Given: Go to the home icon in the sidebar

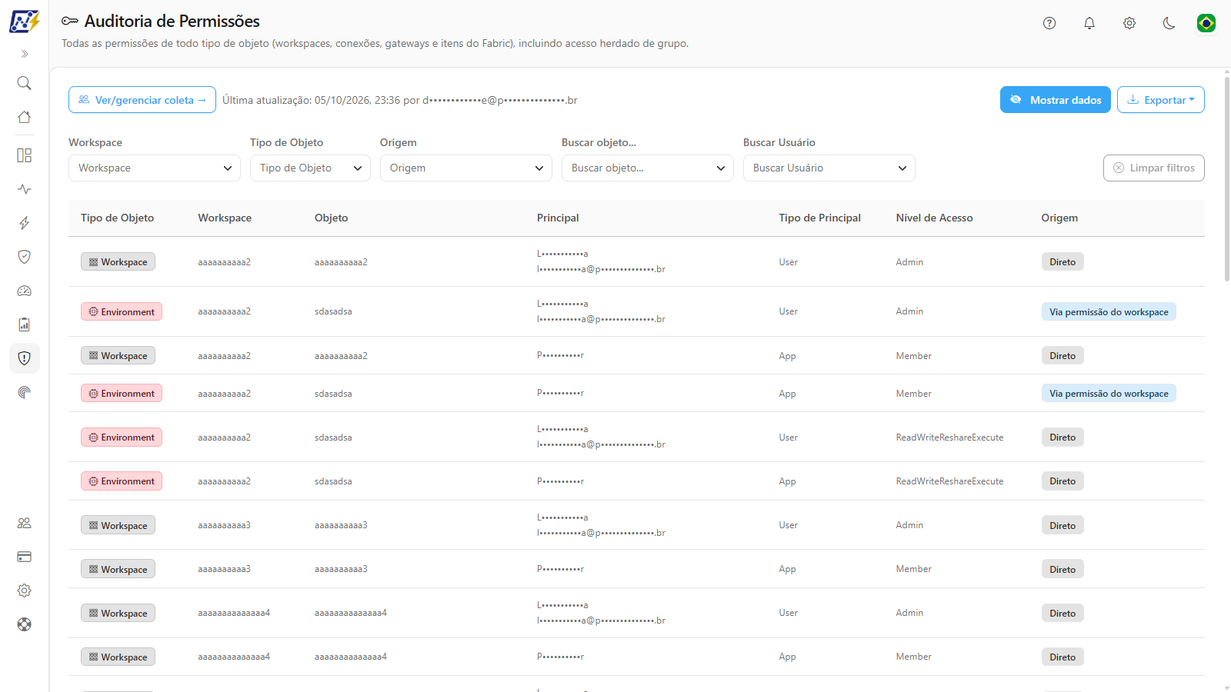Looking at the screenshot, I should [25, 117].
